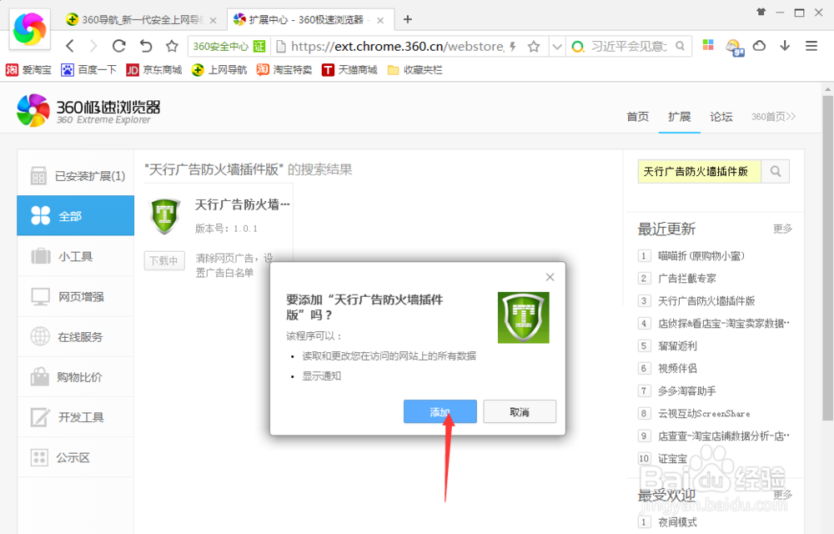Select the 开发工具 category
Viewport: 834px width, 534px height.
(x=76, y=417)
